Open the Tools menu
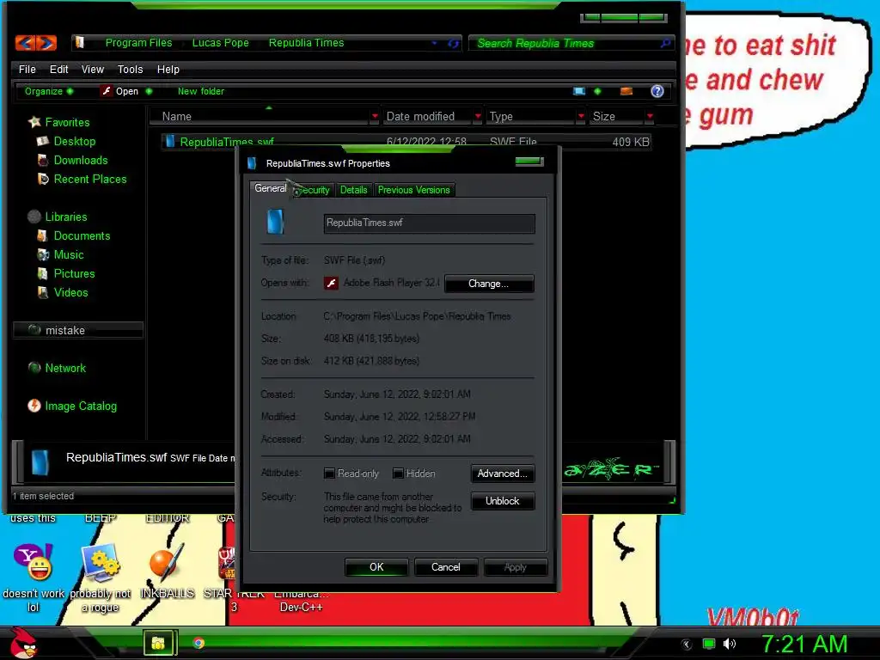The image size is (880, 660). (x=131, y=69)
